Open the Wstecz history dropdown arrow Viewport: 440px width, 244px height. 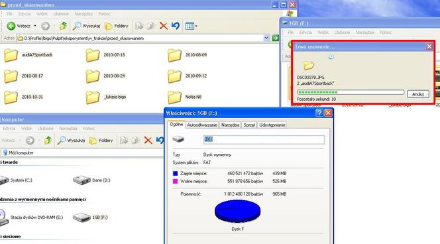pos(35,26)
